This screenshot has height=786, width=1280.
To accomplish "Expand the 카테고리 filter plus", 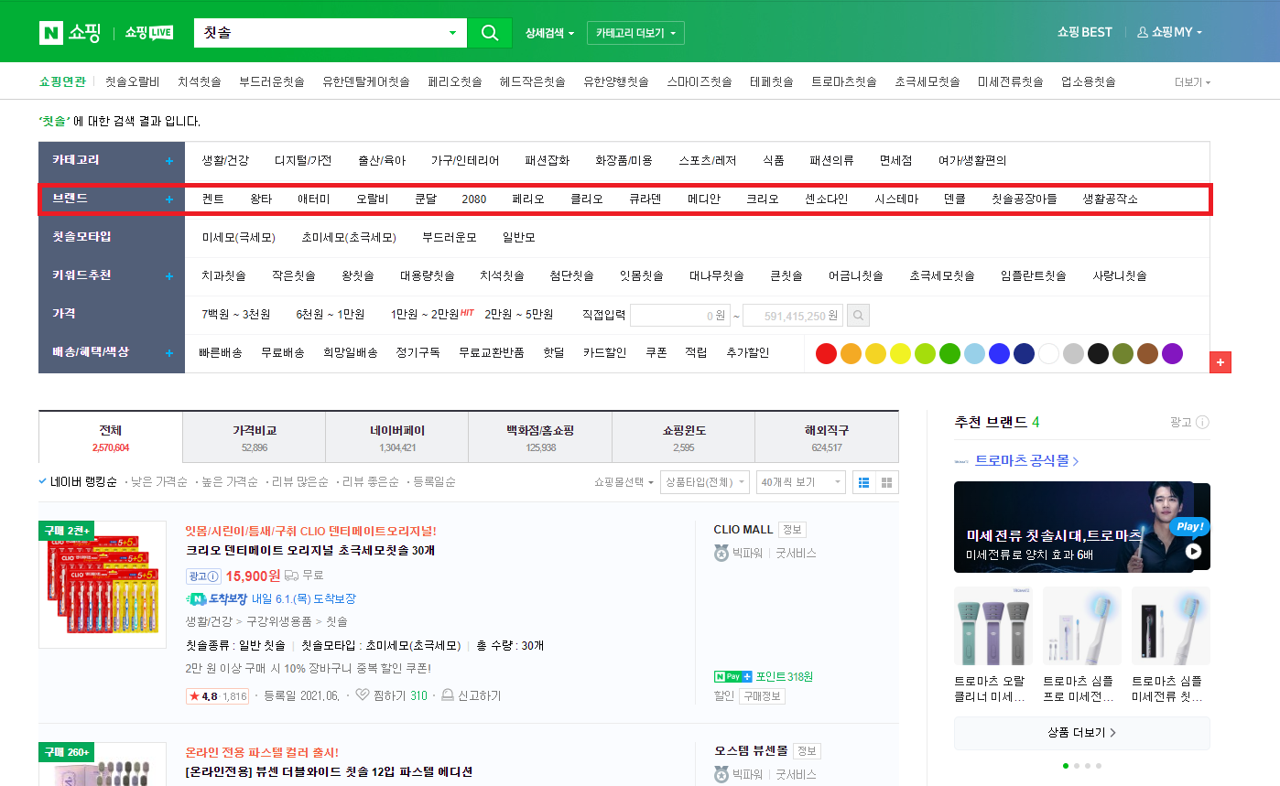I will click(x=168, y=161).
